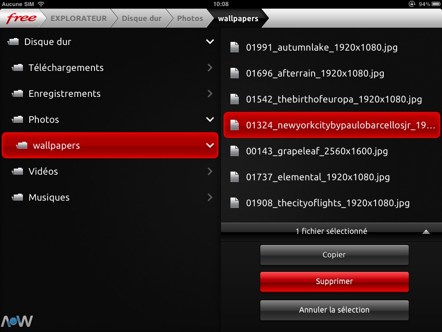This screenshot has width=442, height=332.
Task: Collapse the Photos folder chevron
Action: tap(210, 120)
